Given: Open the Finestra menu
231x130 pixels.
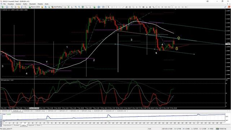Looking at the screenshot, I should pyautogui.click(x=40, y=4).
